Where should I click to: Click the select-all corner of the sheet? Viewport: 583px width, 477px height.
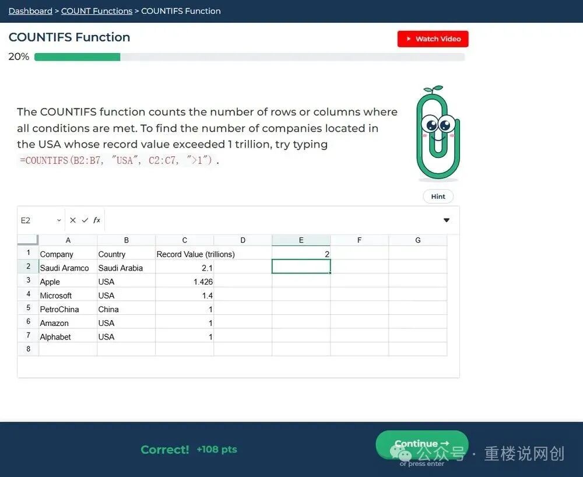point(28,240)
